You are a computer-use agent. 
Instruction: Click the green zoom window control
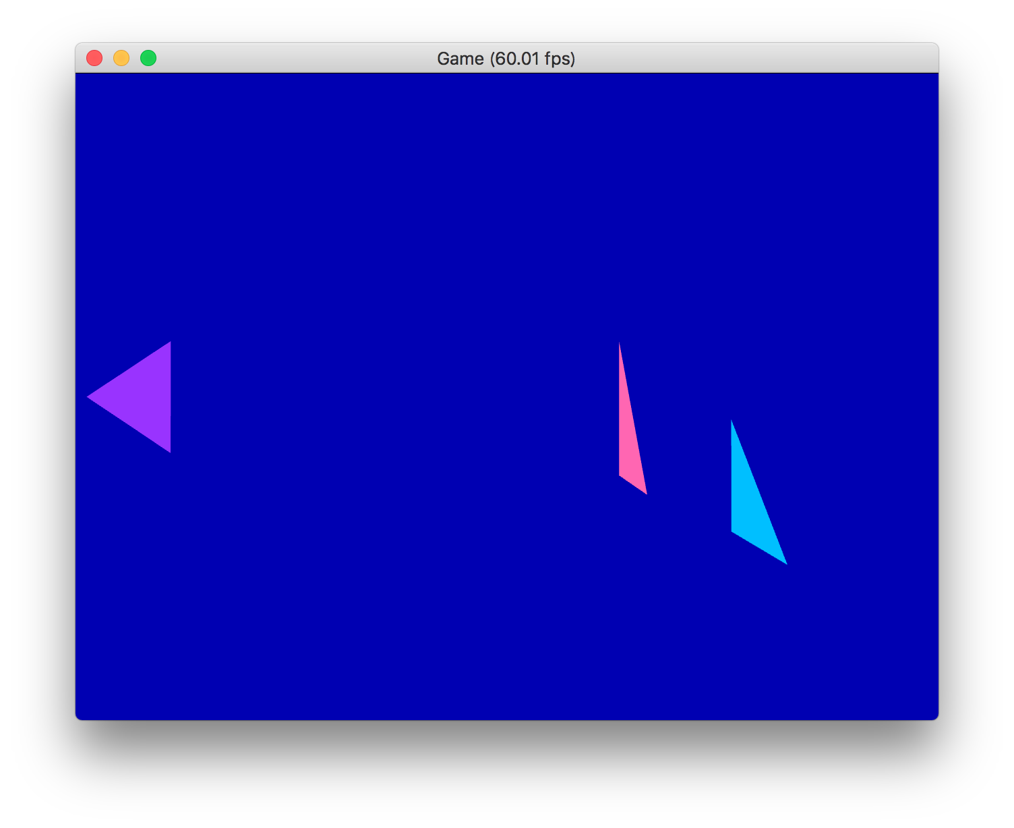[148, 59]
